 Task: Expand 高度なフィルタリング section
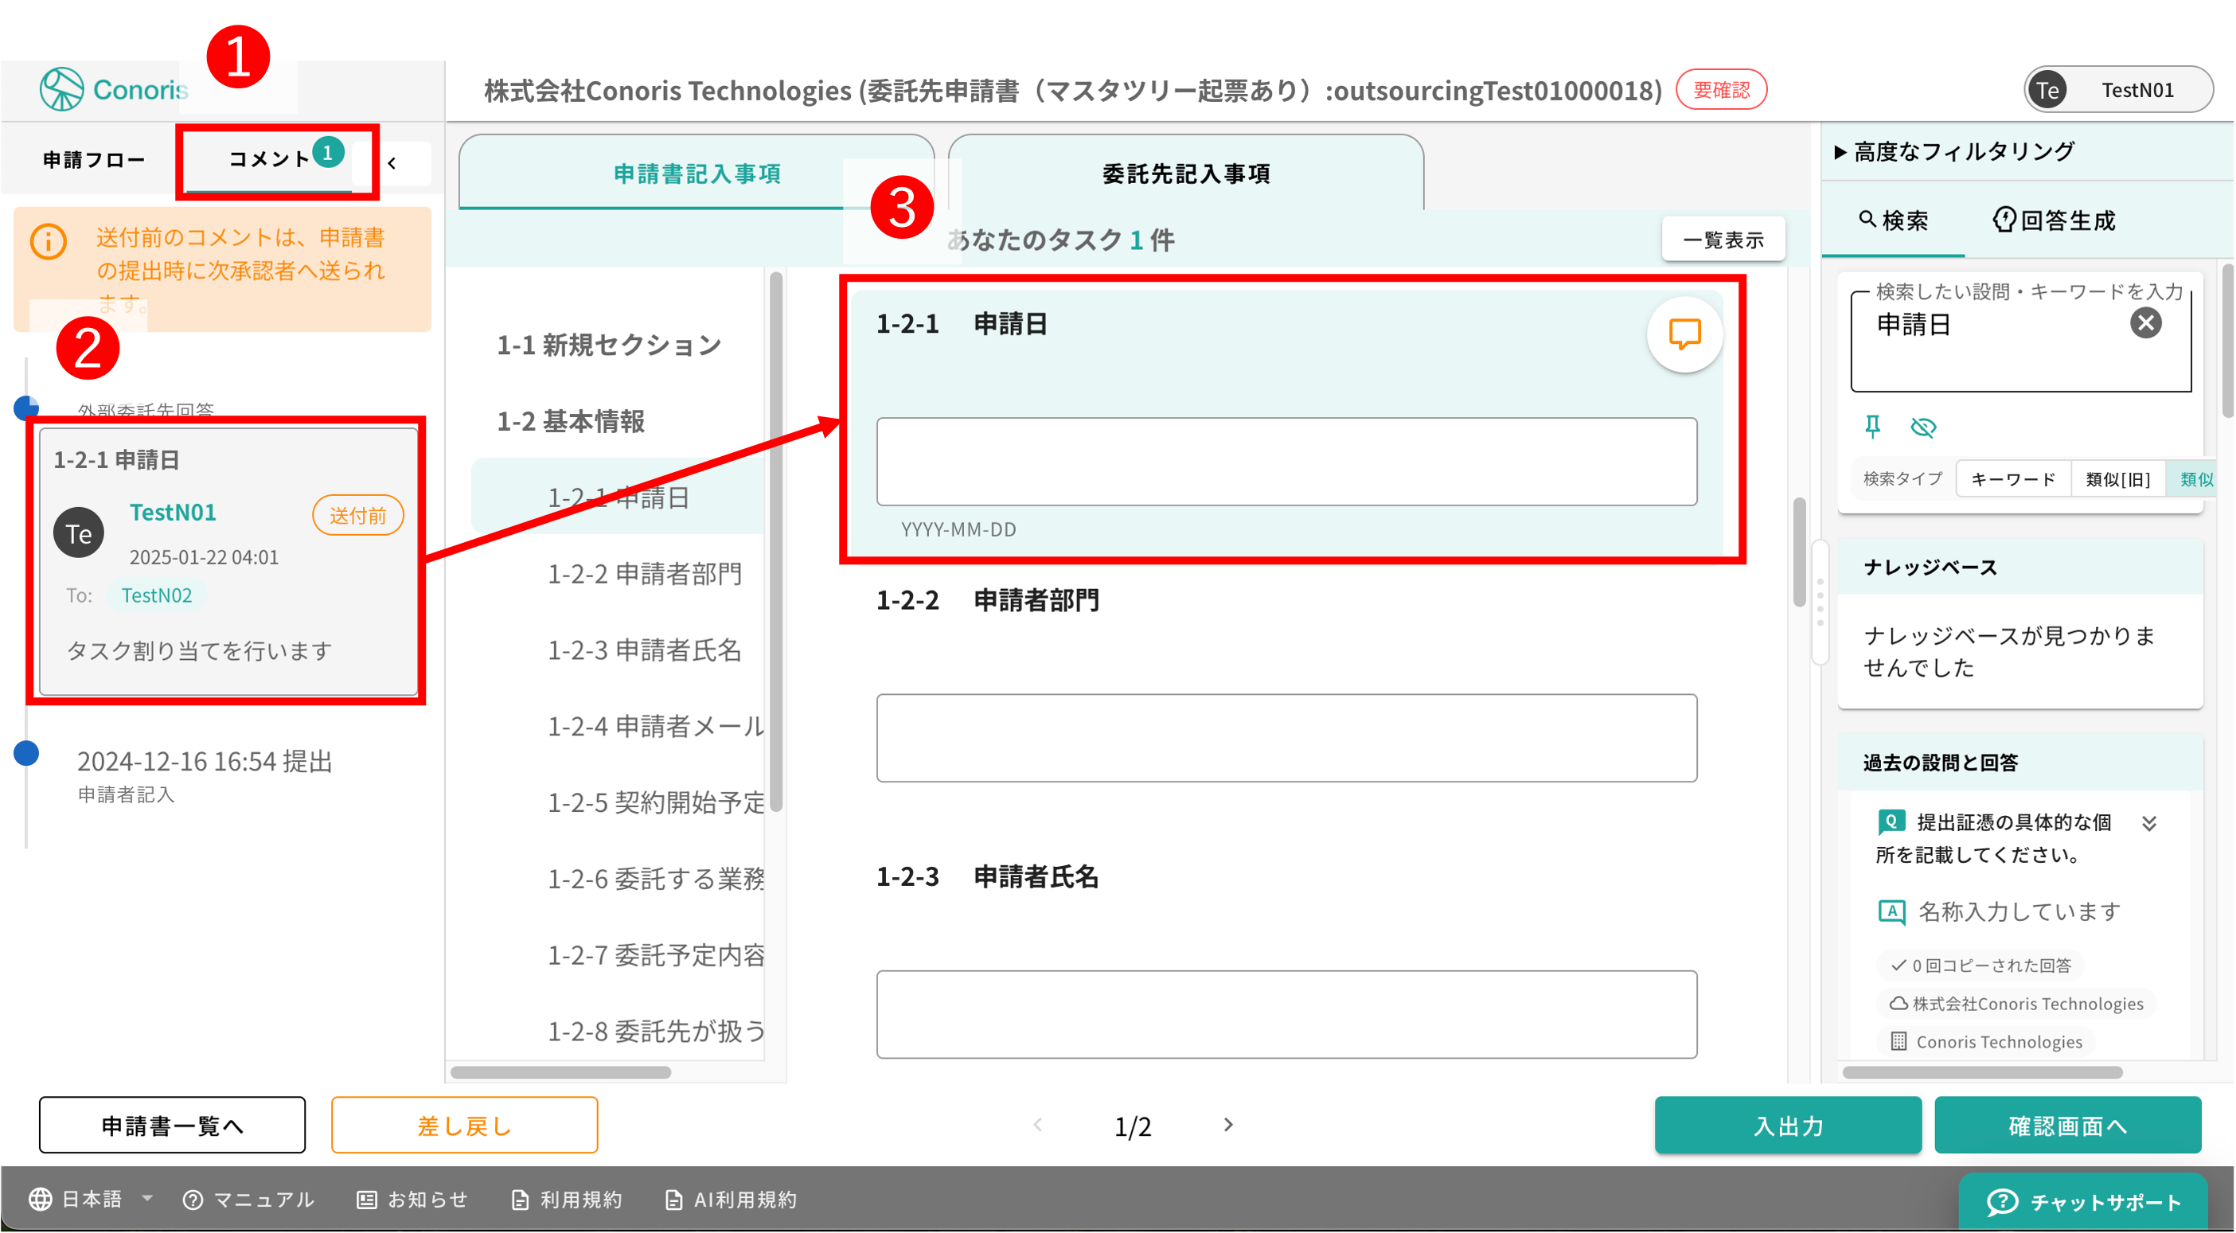point(1953,152)
